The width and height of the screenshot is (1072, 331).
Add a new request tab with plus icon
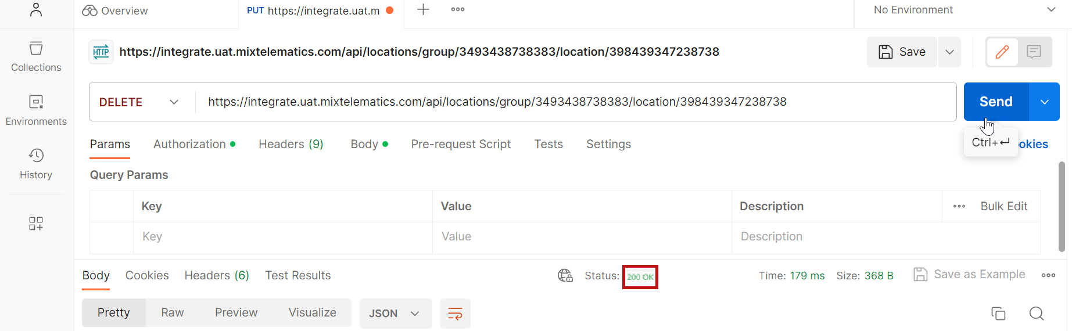pos(424,9)
